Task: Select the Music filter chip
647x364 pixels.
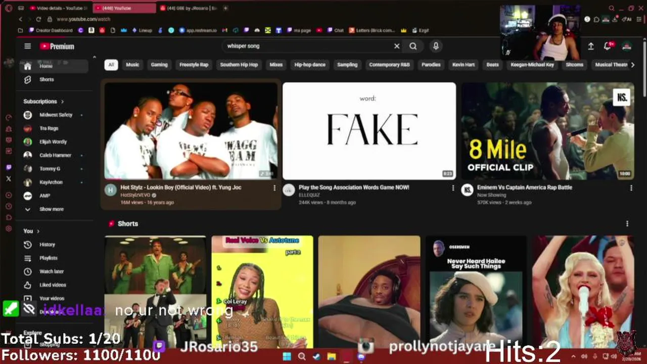Action: coord(132,65)
